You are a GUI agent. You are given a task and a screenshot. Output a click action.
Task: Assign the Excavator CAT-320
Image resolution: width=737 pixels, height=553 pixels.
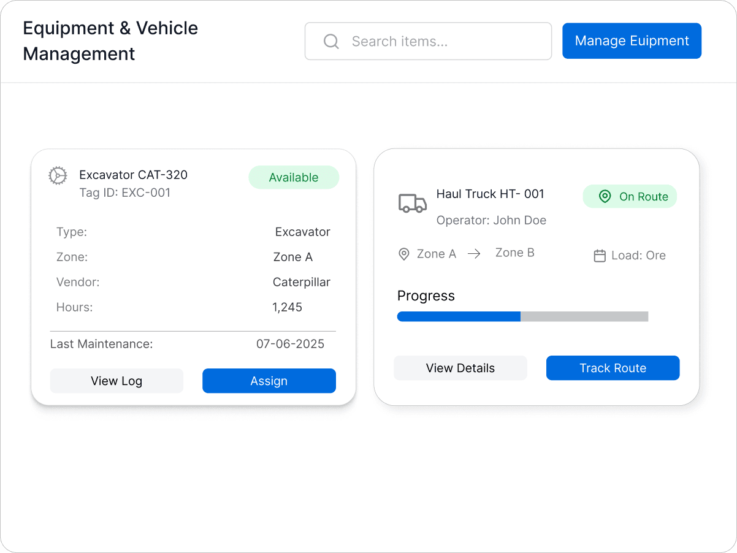click(269, 381)
